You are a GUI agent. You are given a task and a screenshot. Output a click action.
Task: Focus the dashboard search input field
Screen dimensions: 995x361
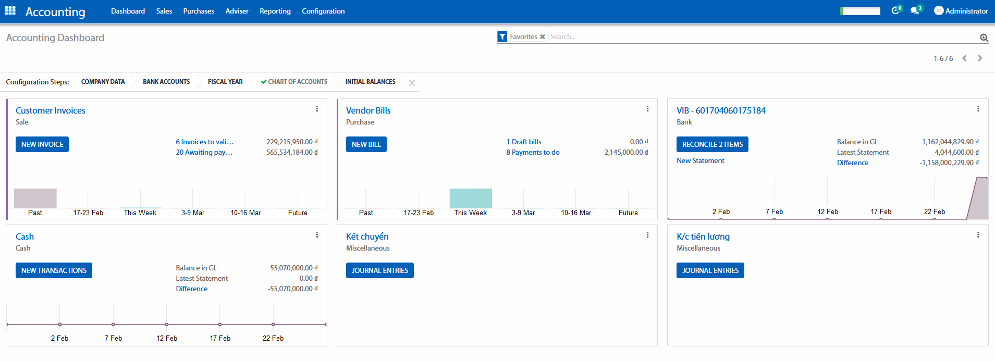coord(761,37)
